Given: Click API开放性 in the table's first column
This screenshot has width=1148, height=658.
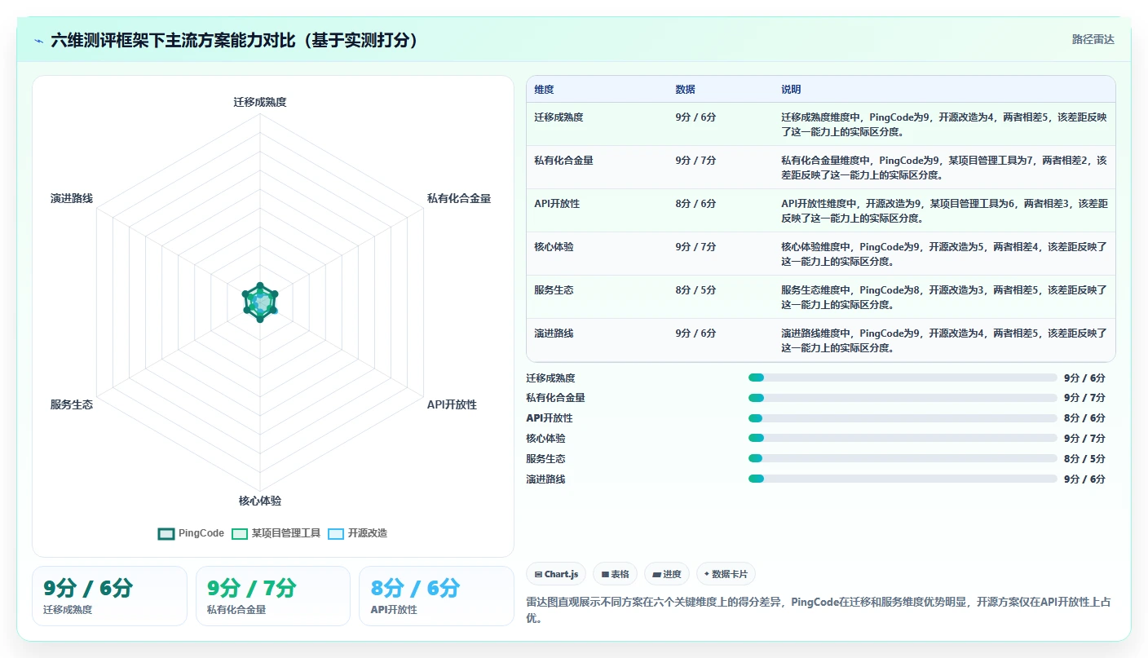Looking at the screenshot, I should (557, 204).
